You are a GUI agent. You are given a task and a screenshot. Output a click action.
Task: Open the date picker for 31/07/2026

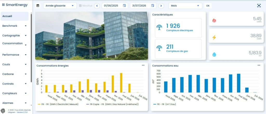coord(153,6)
